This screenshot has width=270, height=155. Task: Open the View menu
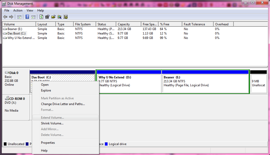tap(30, 10)
